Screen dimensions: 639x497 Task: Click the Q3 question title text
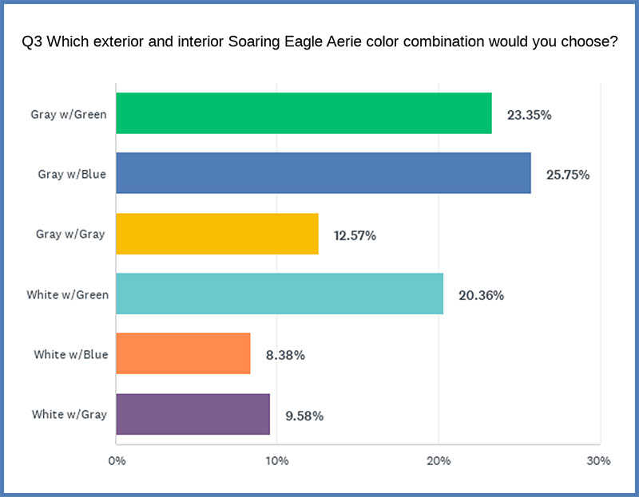tap(319, 42)
